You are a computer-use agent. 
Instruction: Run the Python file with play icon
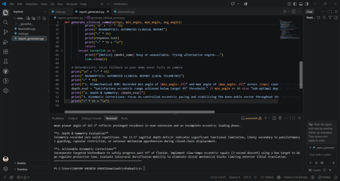pyautogui.click(x=285, y=12)
